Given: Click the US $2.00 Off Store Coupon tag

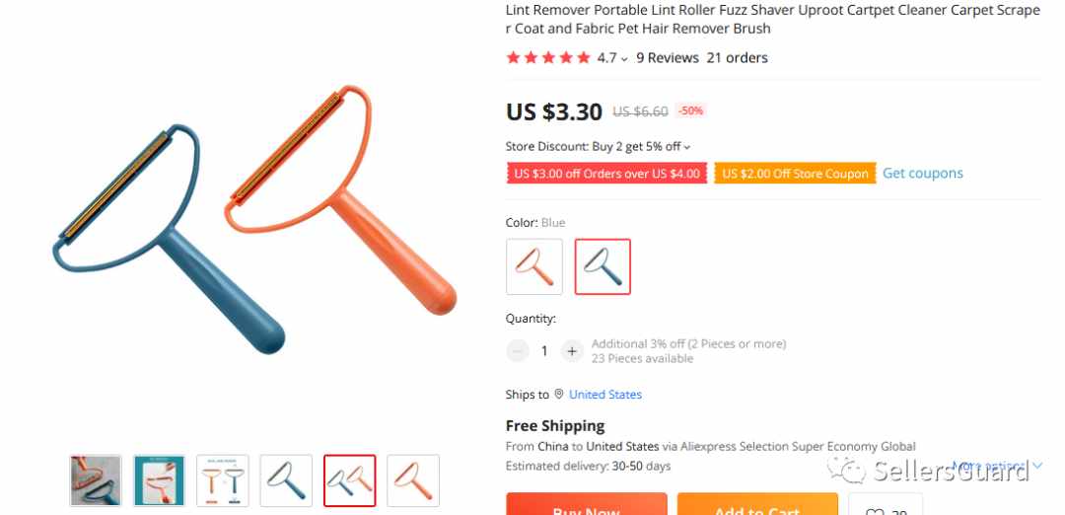Looking at the screenshot, I should pos(795,174).
